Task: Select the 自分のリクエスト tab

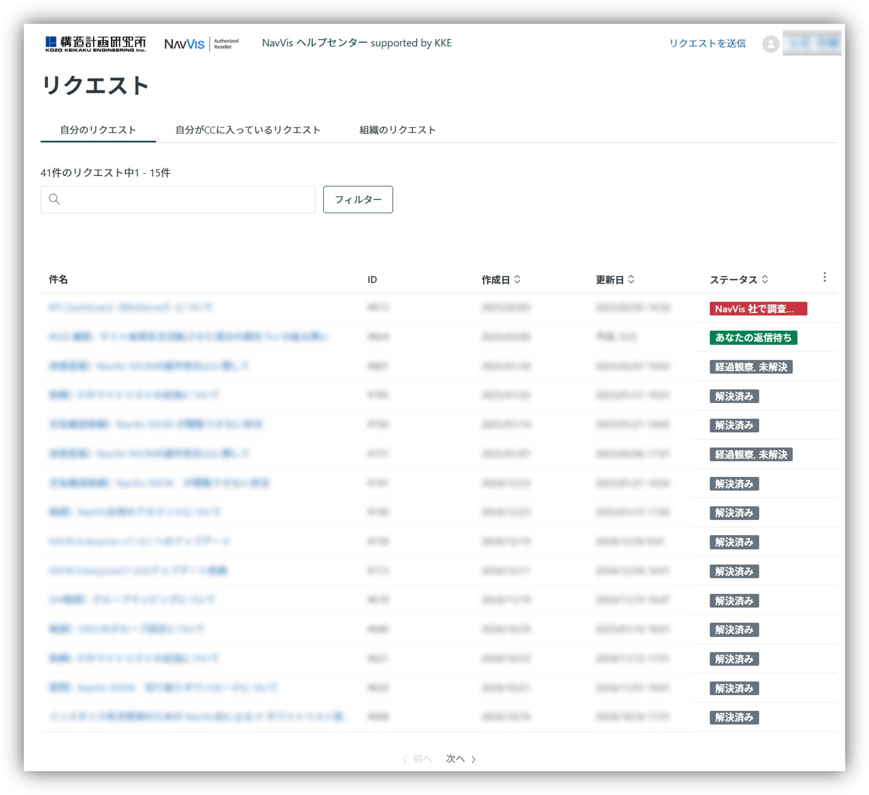Action: click(98, 130)
